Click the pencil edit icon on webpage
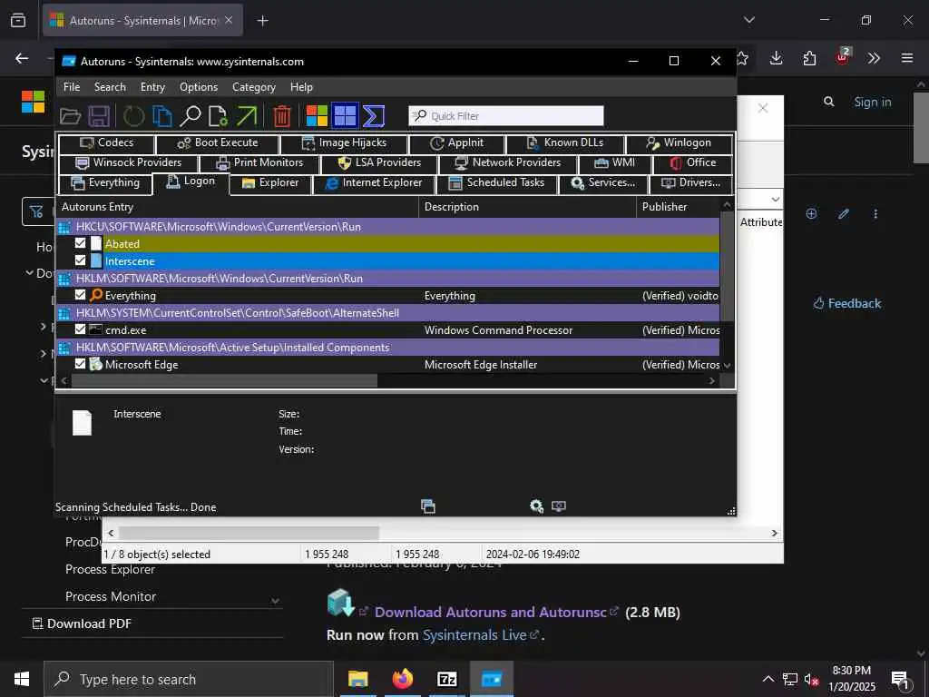 click(844, 214)
